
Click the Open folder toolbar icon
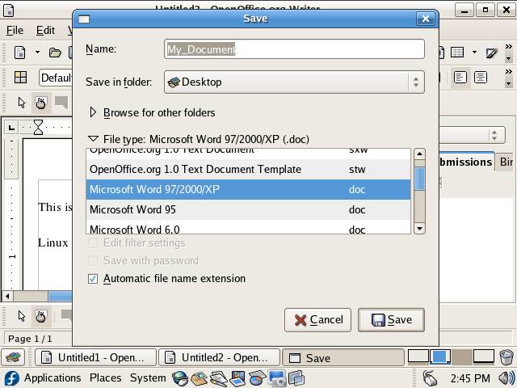[55, 53]
